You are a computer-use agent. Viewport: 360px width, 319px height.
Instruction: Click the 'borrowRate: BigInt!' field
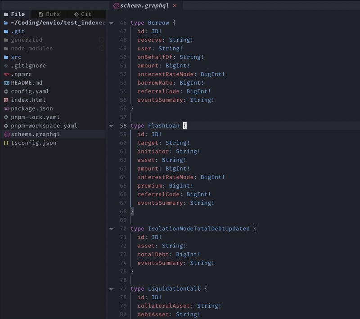pos(171,83)
